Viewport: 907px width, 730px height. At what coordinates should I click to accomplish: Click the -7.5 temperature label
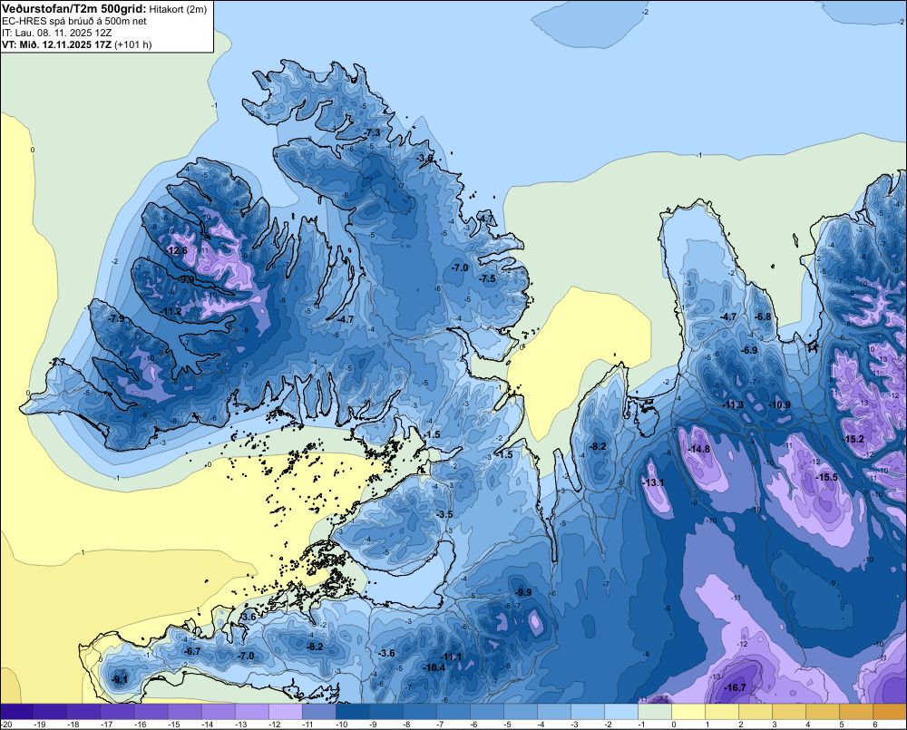click(488, 278)
